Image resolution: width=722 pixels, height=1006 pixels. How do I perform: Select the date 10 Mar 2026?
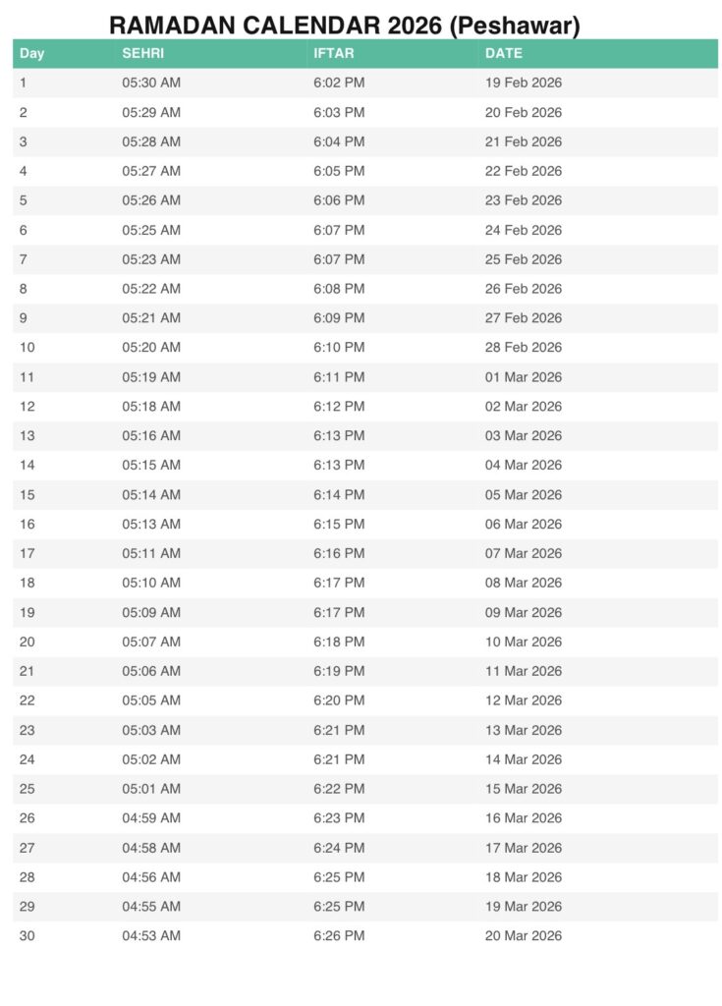click(524, 642)
